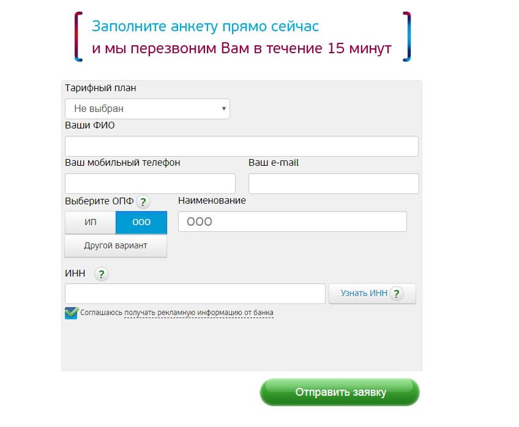The image size is (519, 427).
Task: Click the e-mail input field
Action: (x=334, y=184)
